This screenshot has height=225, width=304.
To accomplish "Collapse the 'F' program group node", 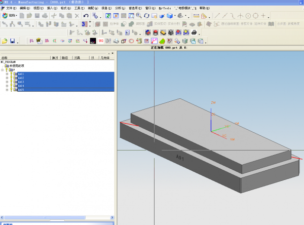I will point(3,70).
